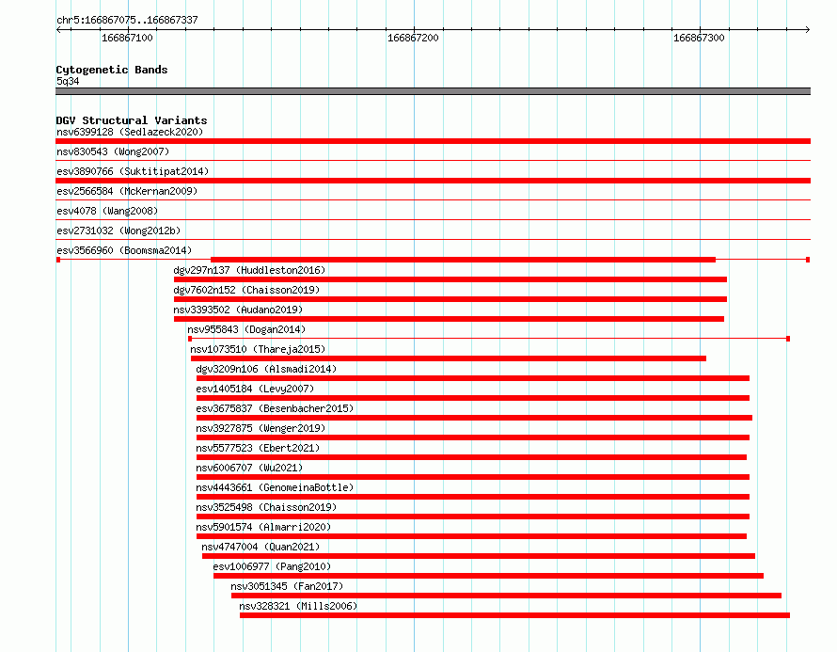Open the esv3675837 (Besenbacher2015) label

(275, 408)
